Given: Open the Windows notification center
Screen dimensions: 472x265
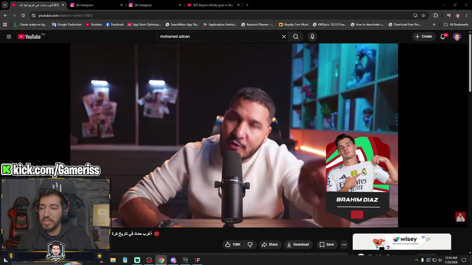Looking at the screenshot, I should (x=464, y=260).
